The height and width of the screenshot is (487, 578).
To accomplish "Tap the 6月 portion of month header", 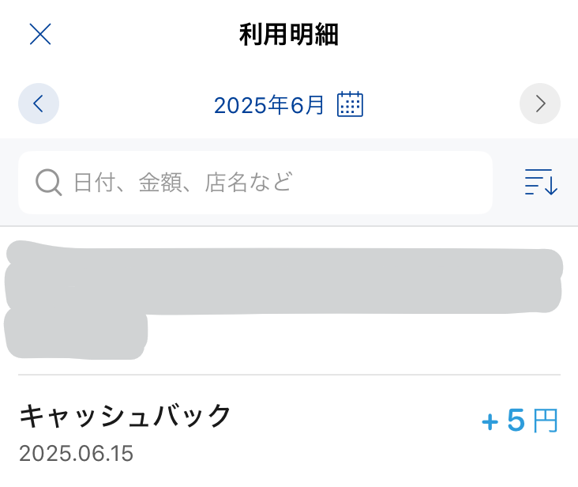I will point(307,104).
